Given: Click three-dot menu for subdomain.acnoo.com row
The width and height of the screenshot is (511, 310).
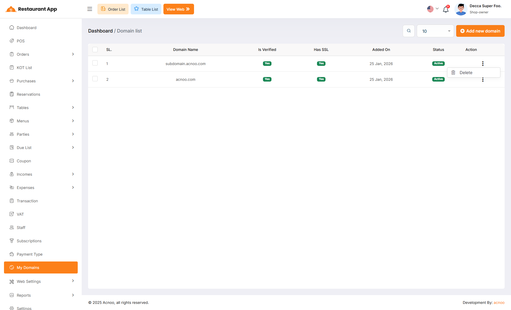Looking at the screenshot, I should pyautogui.click(x=483, y=63).
